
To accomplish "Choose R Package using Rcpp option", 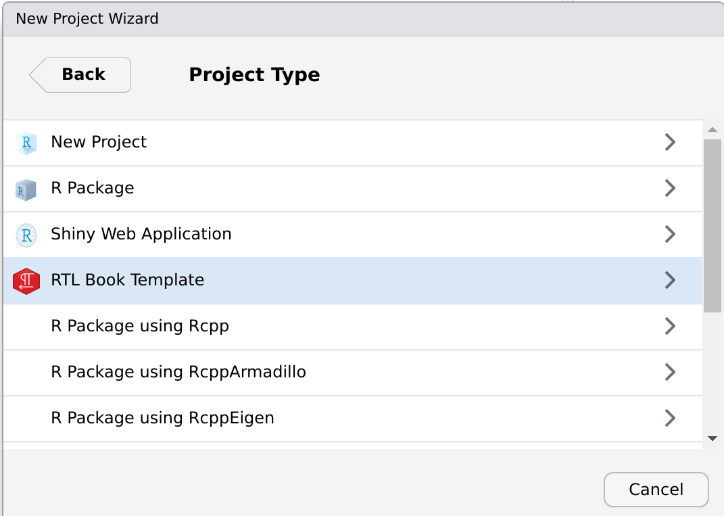I will [140, 326].
